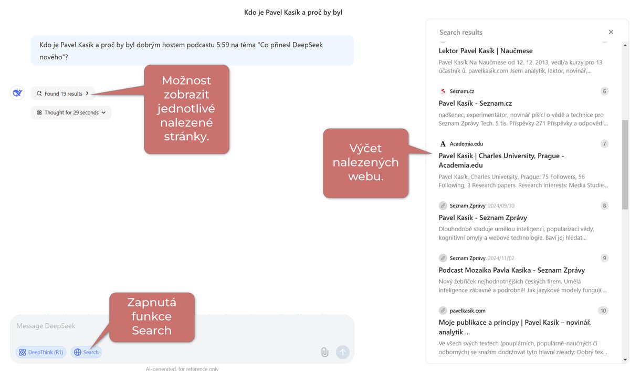Click the snippet starting nadšenec, experimentátor, novinář
The width and height of the screenshot is (630, 371).
523,119
